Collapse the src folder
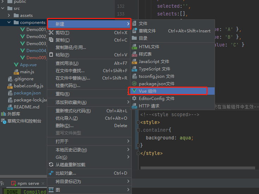Image resolution: width=259 pixels, height=194 pixels. pos(3,8)
